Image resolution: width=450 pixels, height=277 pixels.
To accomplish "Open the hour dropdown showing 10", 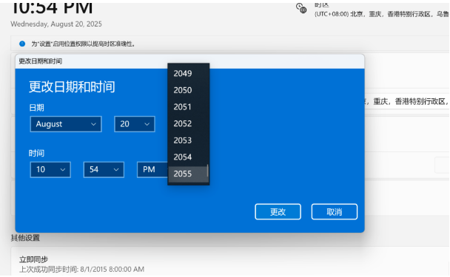I will click(50, 170).
